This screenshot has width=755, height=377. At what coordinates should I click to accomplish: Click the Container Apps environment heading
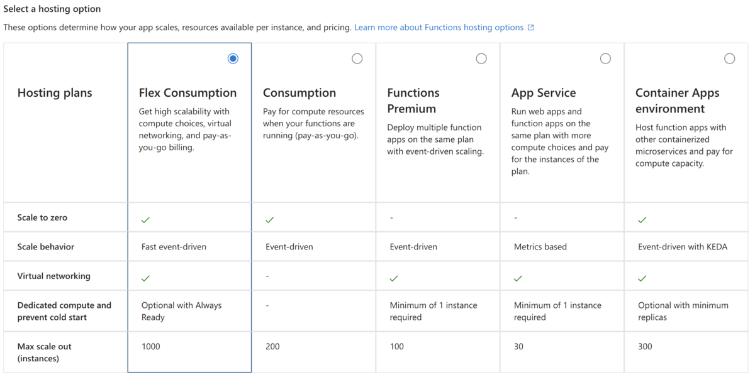(678, 101)
